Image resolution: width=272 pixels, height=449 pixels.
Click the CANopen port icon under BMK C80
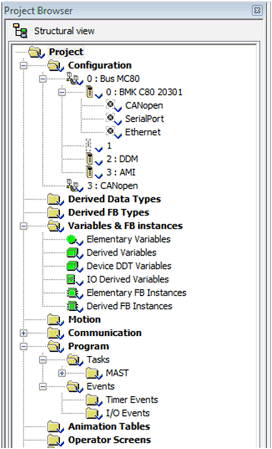[111, 105]
